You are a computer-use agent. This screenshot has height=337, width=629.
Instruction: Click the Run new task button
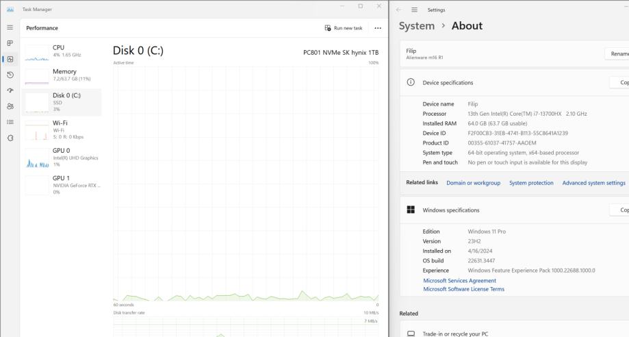click(344, 28)
